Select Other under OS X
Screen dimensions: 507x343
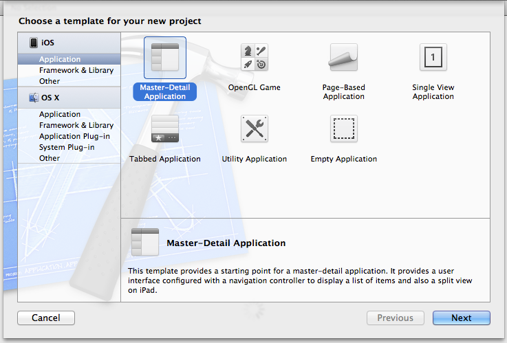69,158
